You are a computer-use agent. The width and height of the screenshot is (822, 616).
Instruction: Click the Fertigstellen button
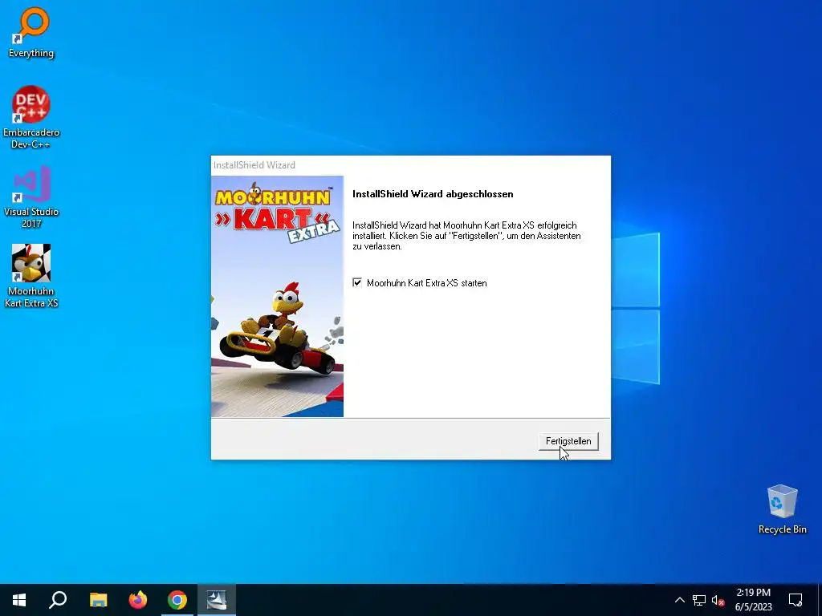pyautogui.click(x=568, y=441)
